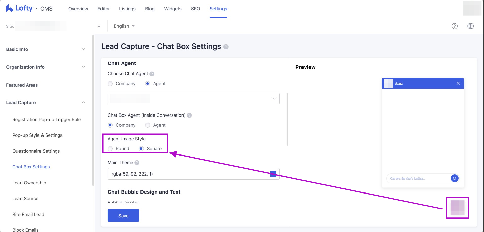The image size is (484, 232).
Task: Click info icon next to Choose Chat Agent
Action: pyautogui.click(x=152, y=74)
